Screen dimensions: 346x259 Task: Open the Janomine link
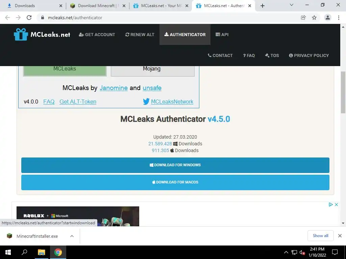[x=114, y=88]
